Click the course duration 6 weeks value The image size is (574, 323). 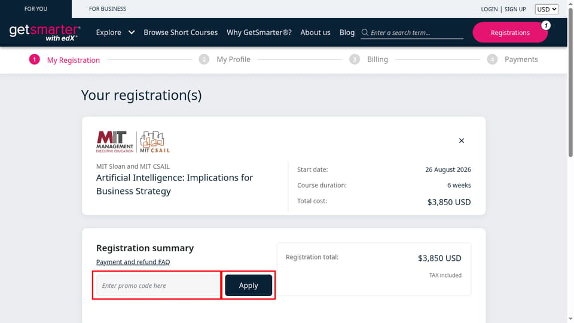click(459, 185)
